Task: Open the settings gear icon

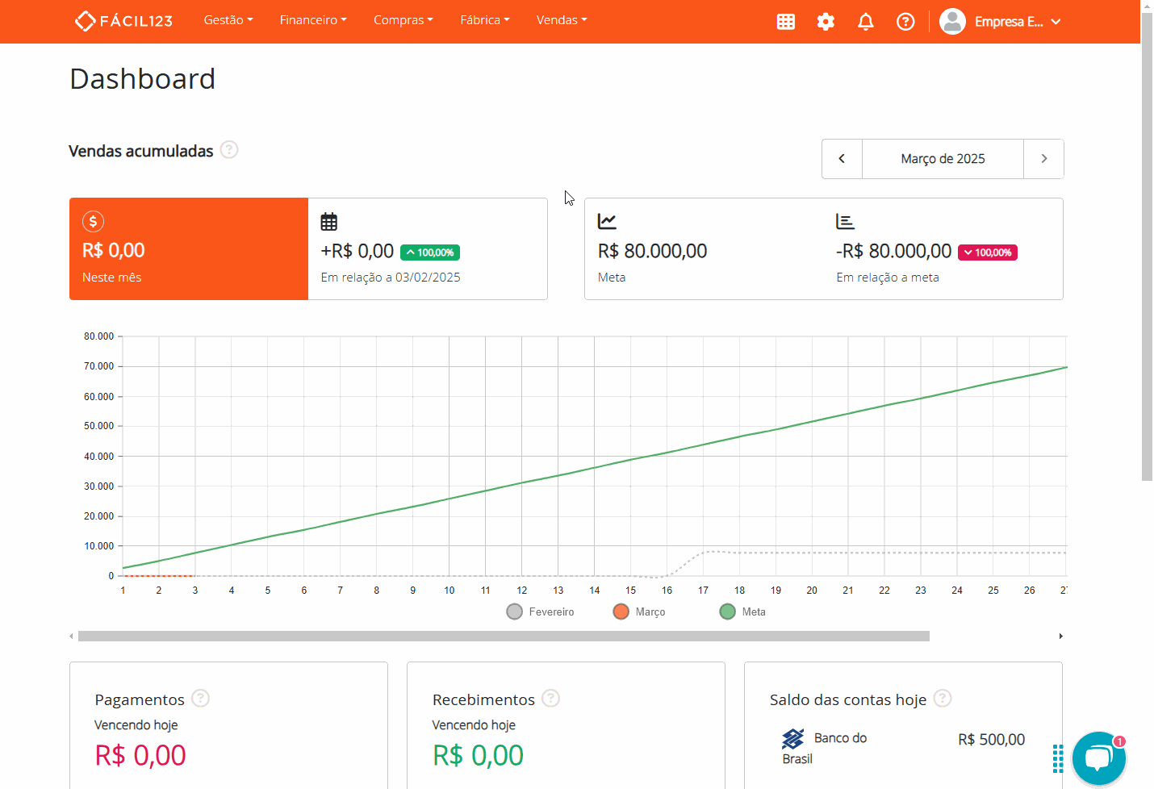Action: click(826, 21)
